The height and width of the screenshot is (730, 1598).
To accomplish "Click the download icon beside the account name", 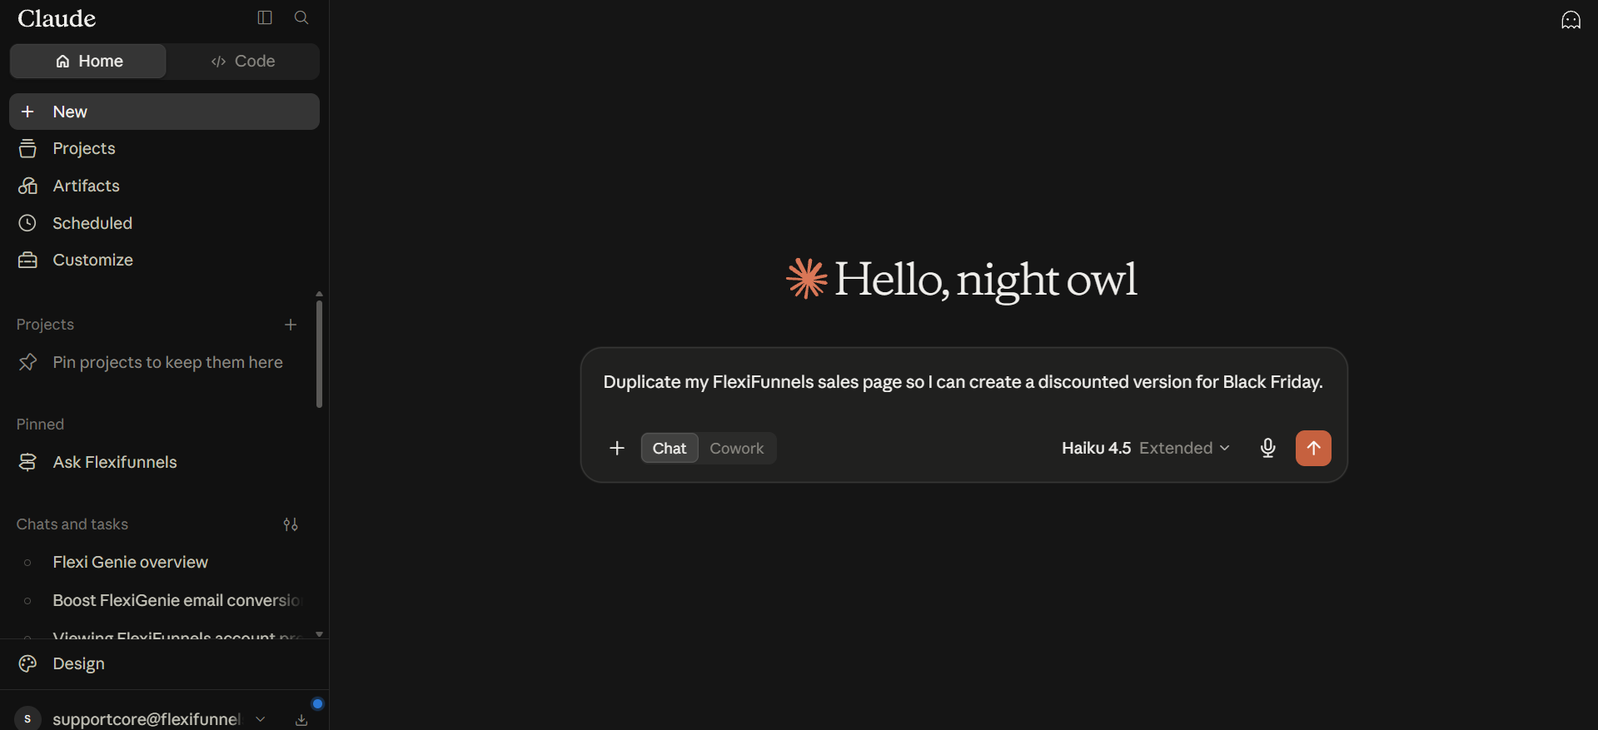I will [x=301, y=720].
